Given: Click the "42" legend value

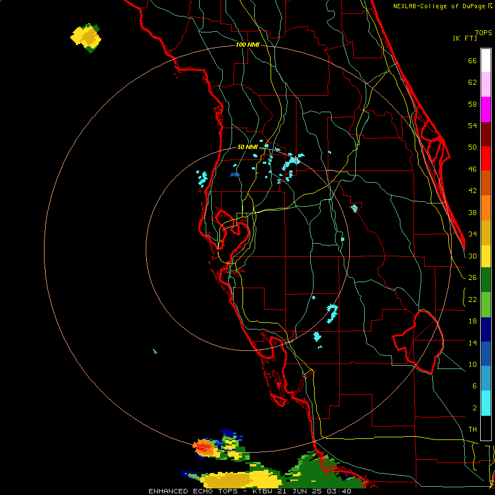Looking at the screenshot, I should [472, 191].
